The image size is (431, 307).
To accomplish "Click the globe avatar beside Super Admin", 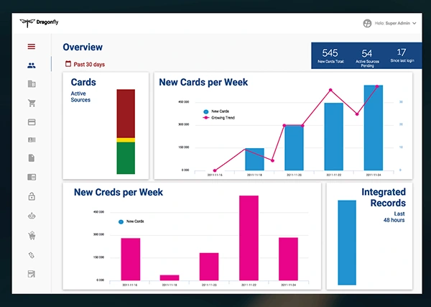I will point(367,24).
